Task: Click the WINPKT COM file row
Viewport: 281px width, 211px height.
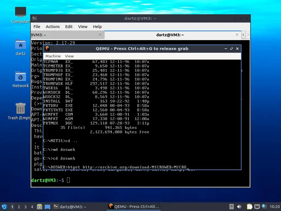Action: coord(96,114)
